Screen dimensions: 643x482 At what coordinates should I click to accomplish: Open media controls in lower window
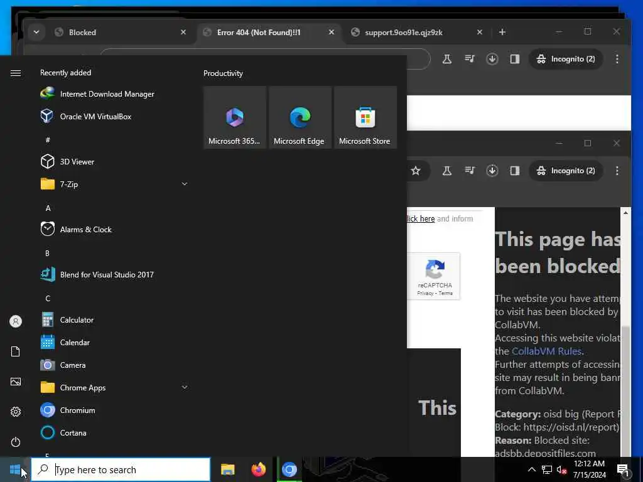pyautogui.click(x=470, y=171)
